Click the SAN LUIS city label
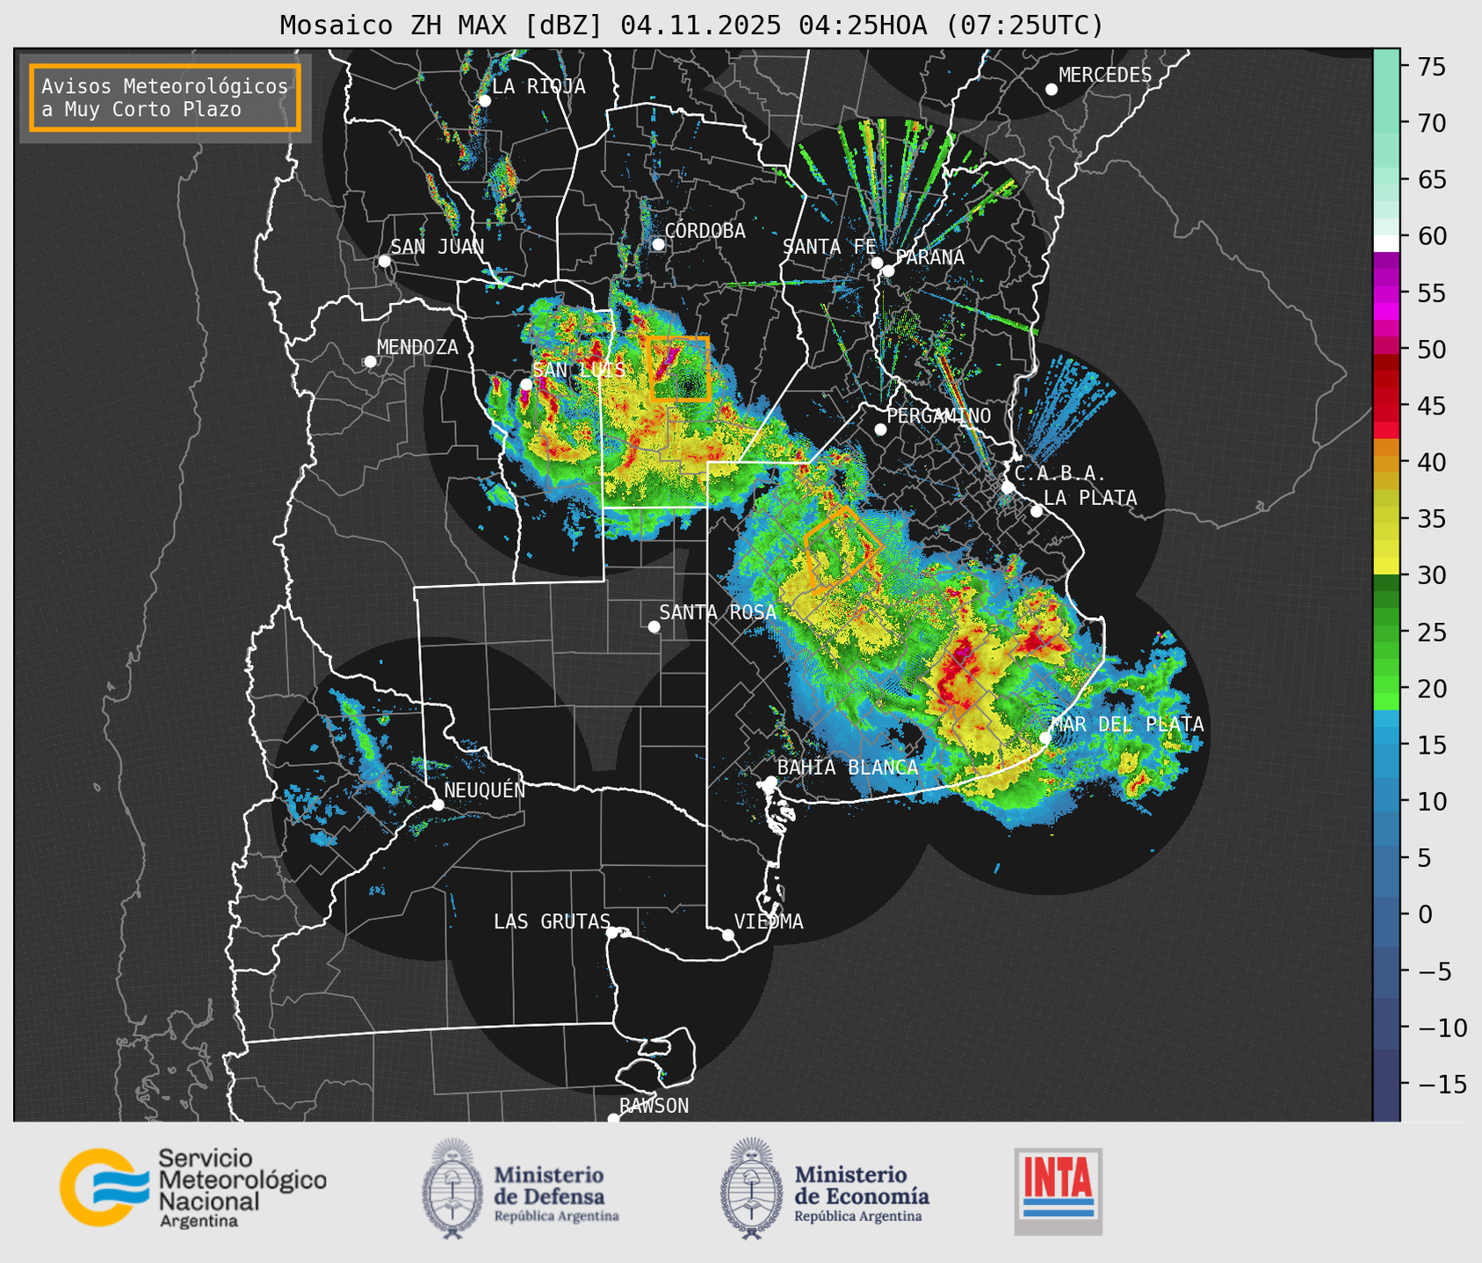1482x1263 pixels. 579,370
